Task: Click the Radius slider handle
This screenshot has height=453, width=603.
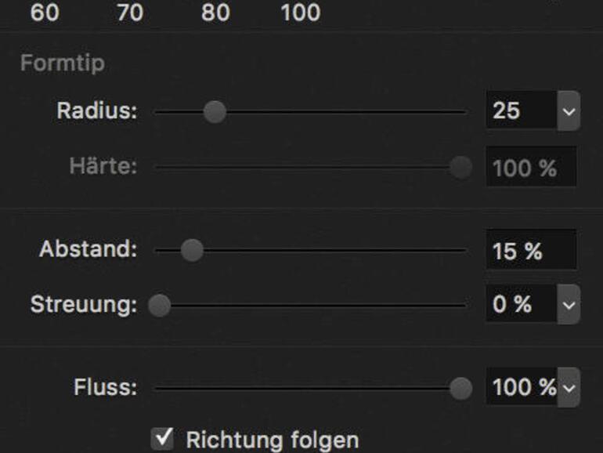Action: (x=215, y=111)
